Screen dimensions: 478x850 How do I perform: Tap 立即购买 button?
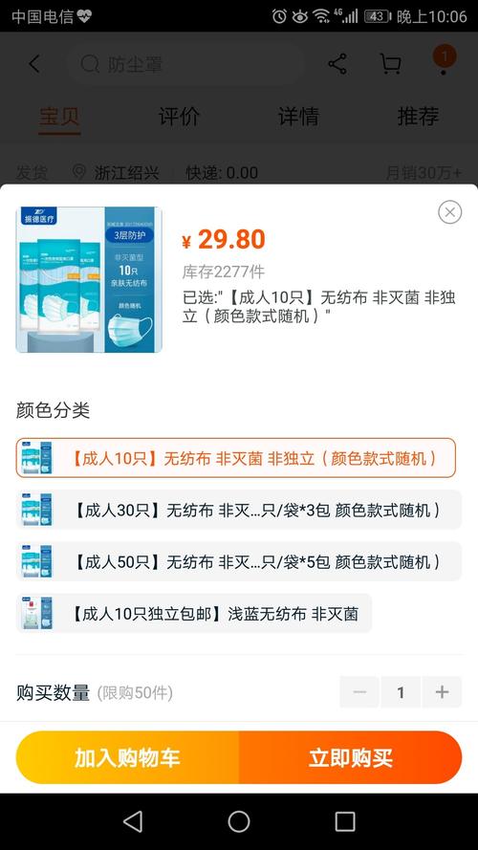click(x=351, y=757)
